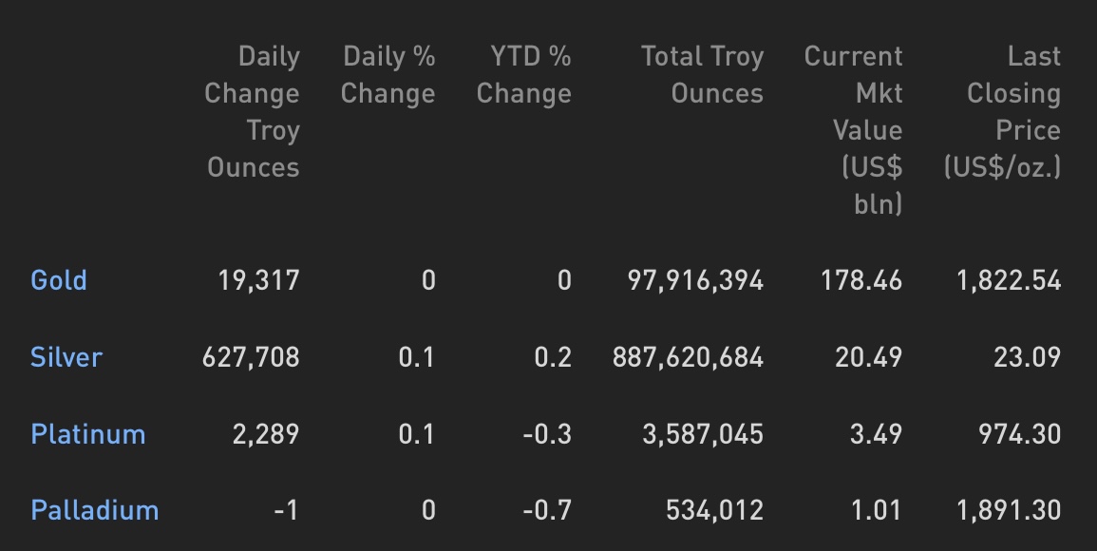
Task: Click the Current Mkt Value header
Action: click(854, 129)
